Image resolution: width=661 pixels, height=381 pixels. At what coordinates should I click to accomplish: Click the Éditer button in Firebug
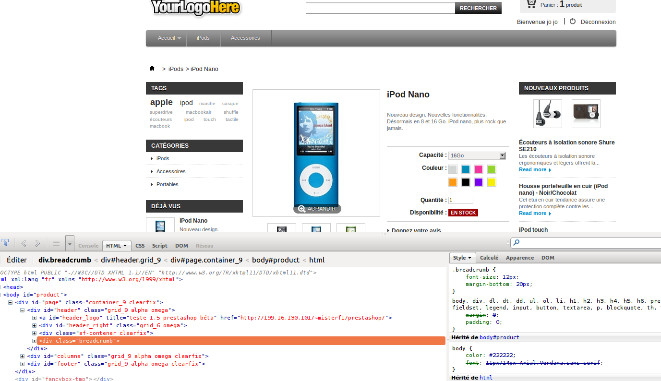17,260
